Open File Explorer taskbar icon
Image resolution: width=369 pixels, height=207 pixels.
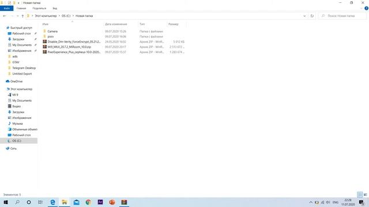point(65,202)
